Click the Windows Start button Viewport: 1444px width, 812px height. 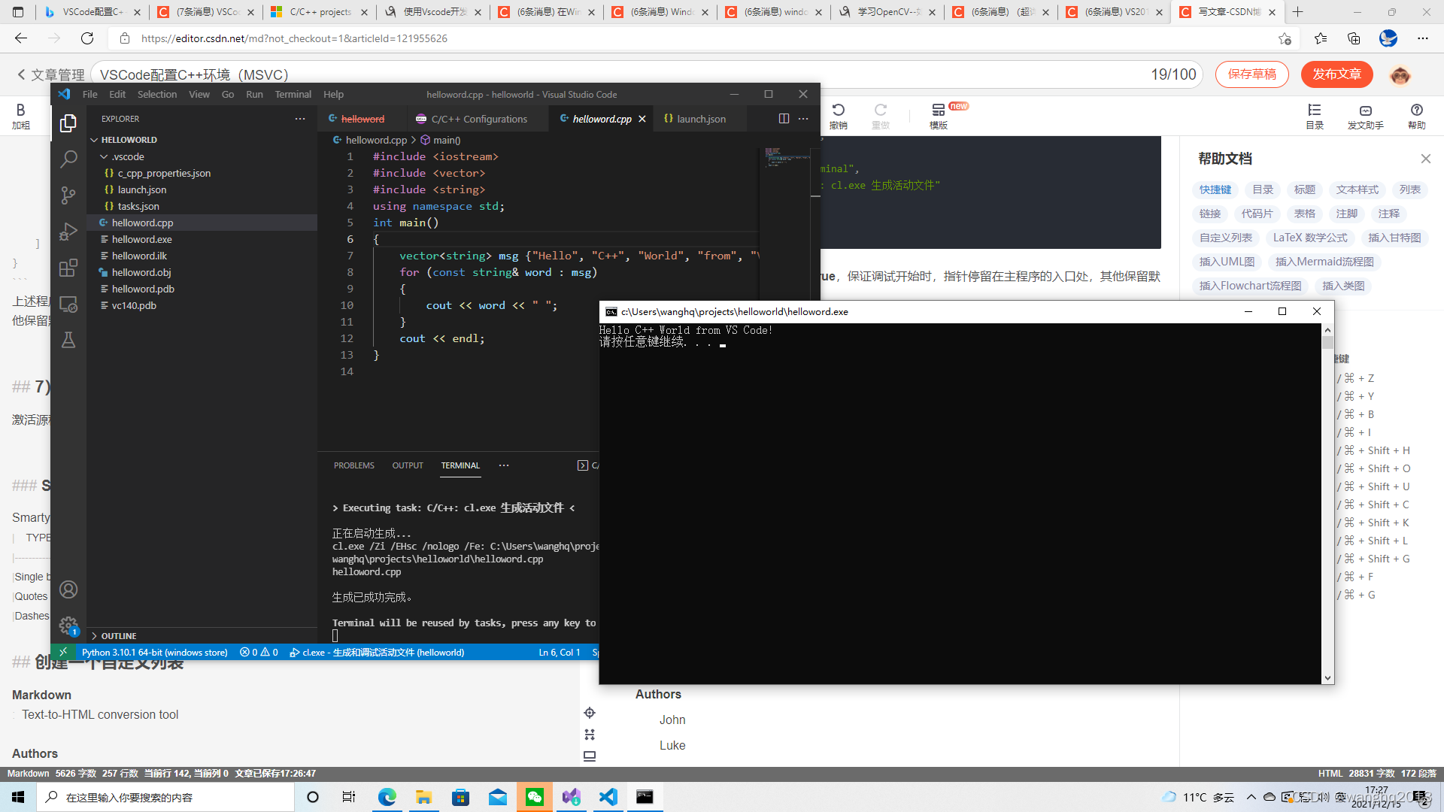point(18,797)
